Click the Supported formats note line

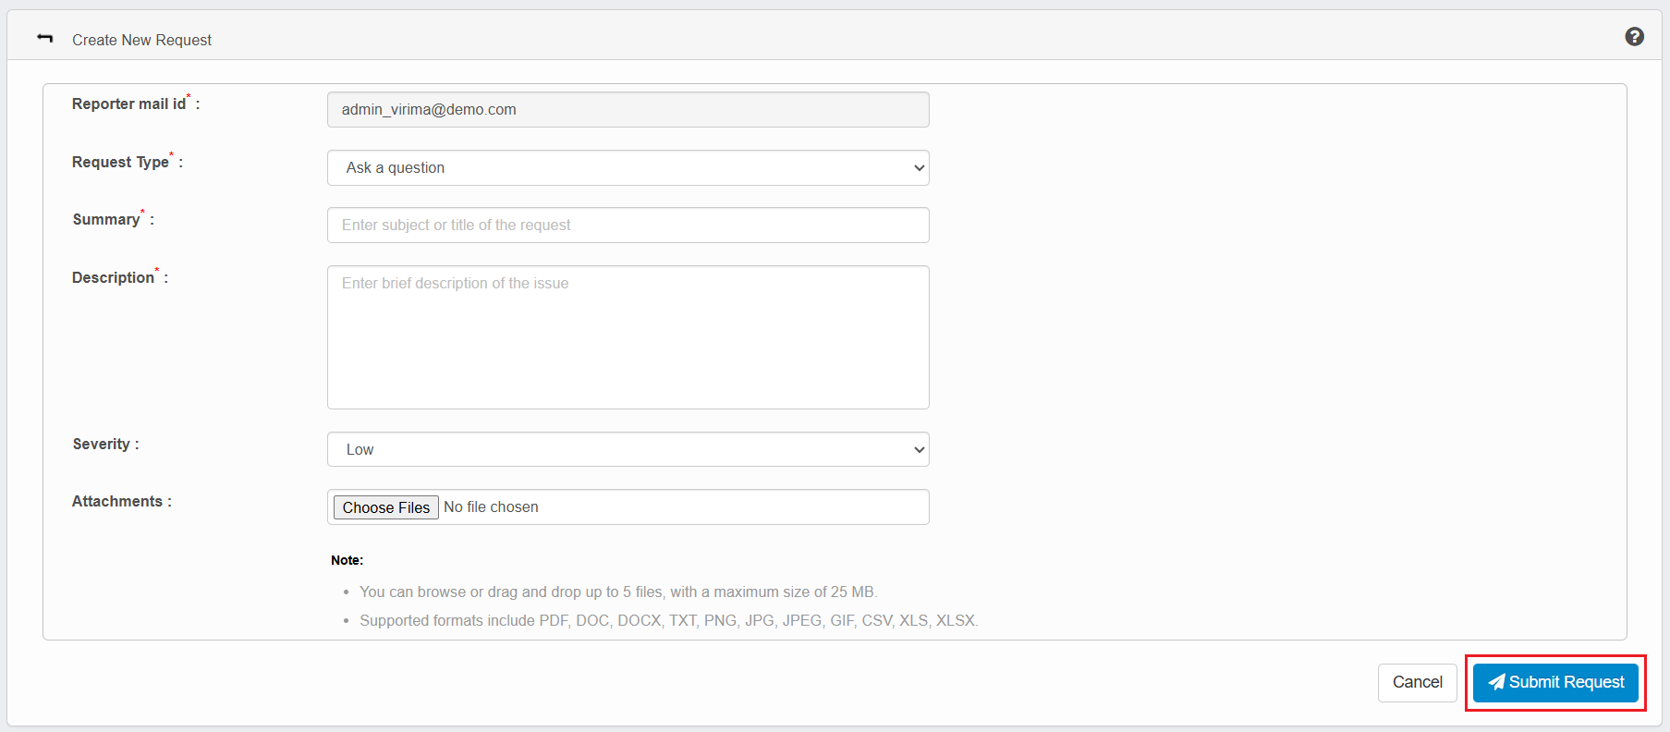tap(668, 621)
